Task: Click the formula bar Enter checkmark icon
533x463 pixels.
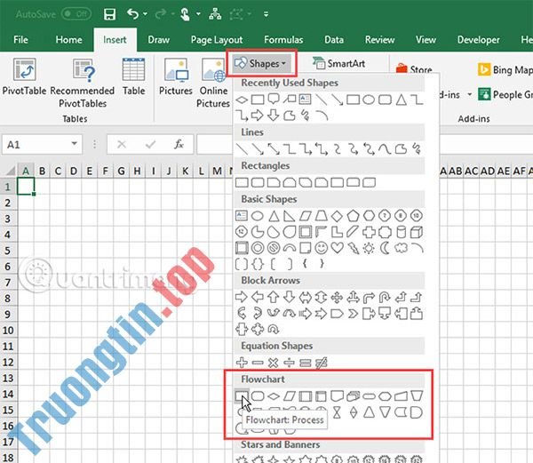Action: click(x=150, y=145)
